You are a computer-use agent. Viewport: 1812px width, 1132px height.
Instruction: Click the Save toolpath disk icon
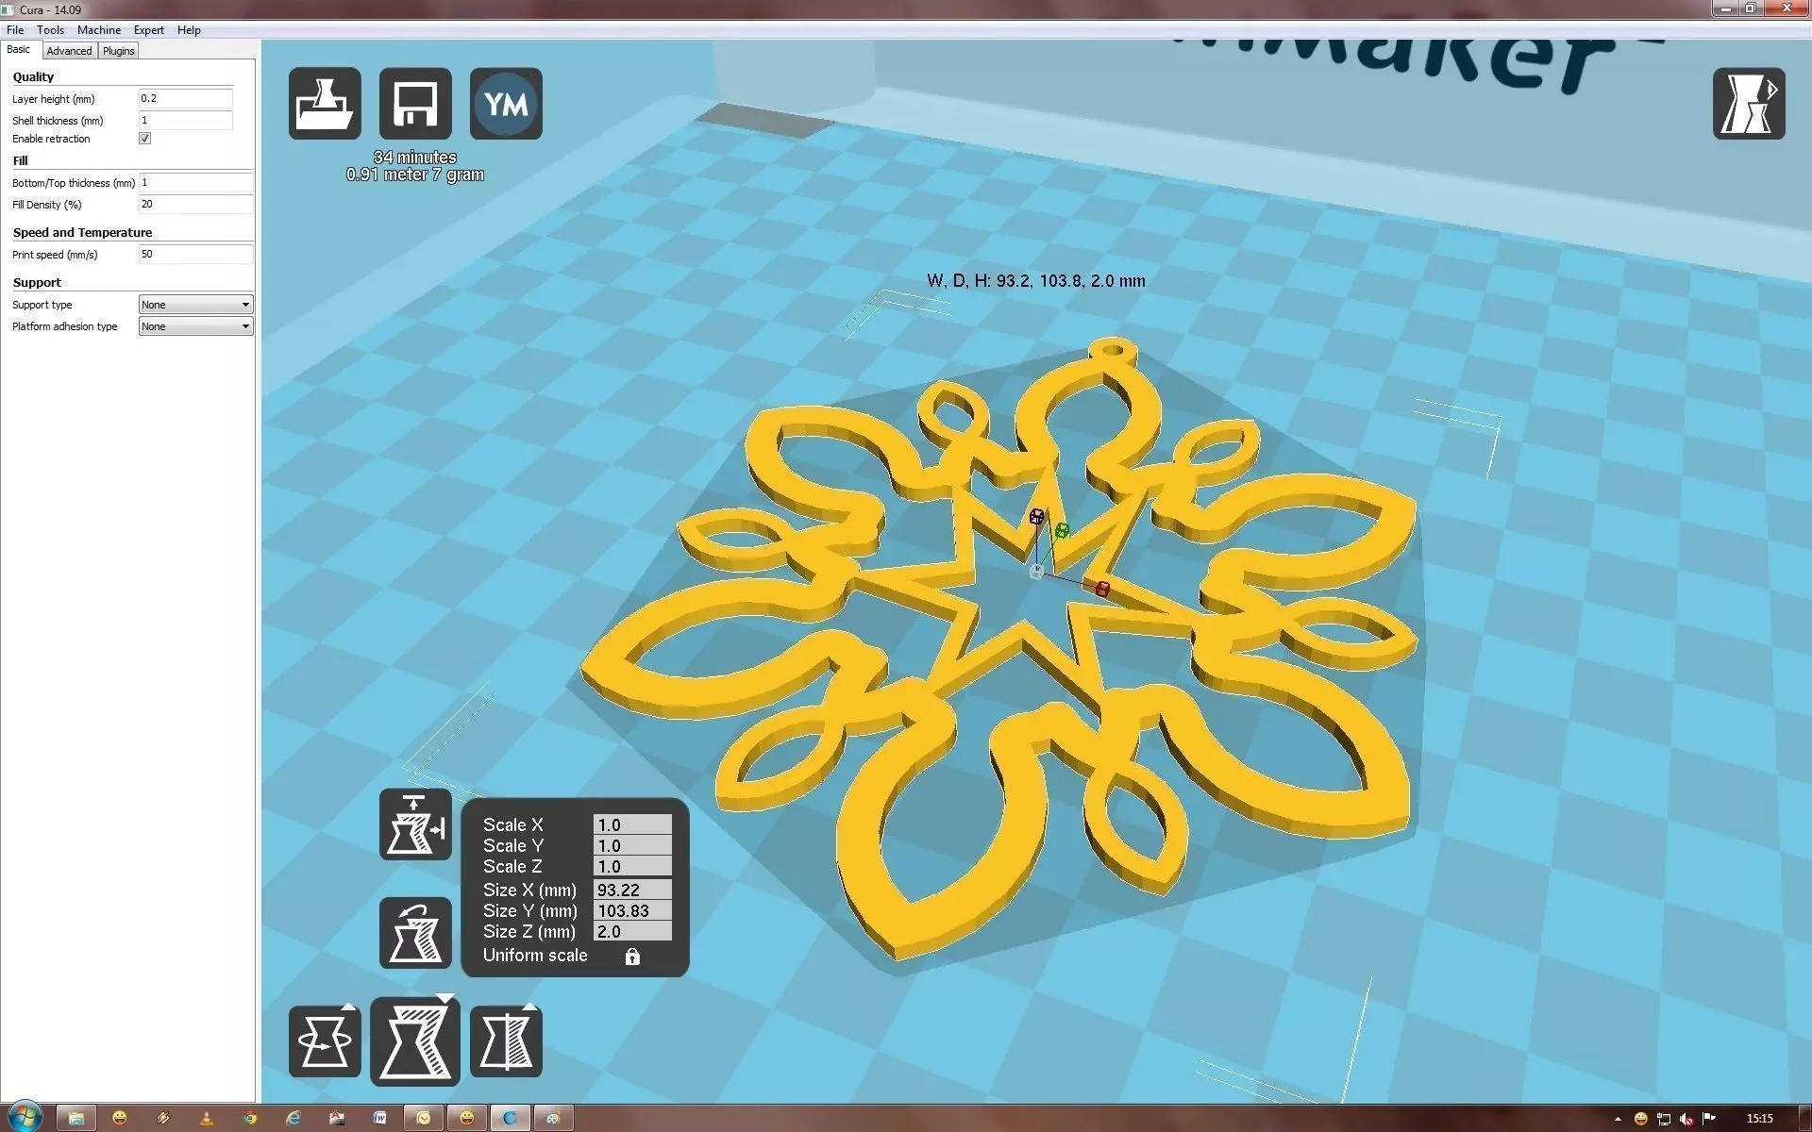(415, 104)
